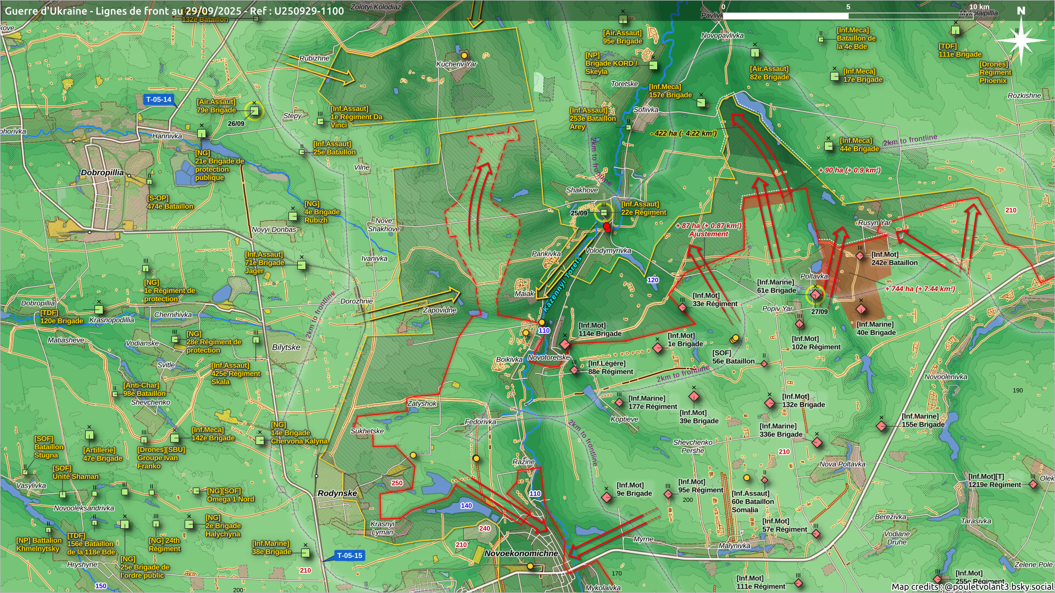
Task: Click the 38e Brigade green square marker
Action: click(306, 552)
